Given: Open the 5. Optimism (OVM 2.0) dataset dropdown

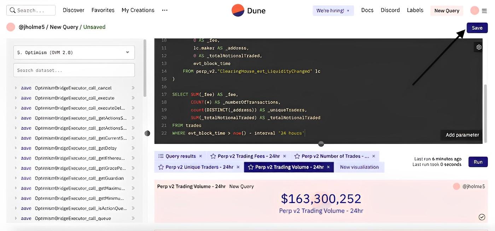Looking at the screenshot, I should pyautogui.click(x=74, y=53).
